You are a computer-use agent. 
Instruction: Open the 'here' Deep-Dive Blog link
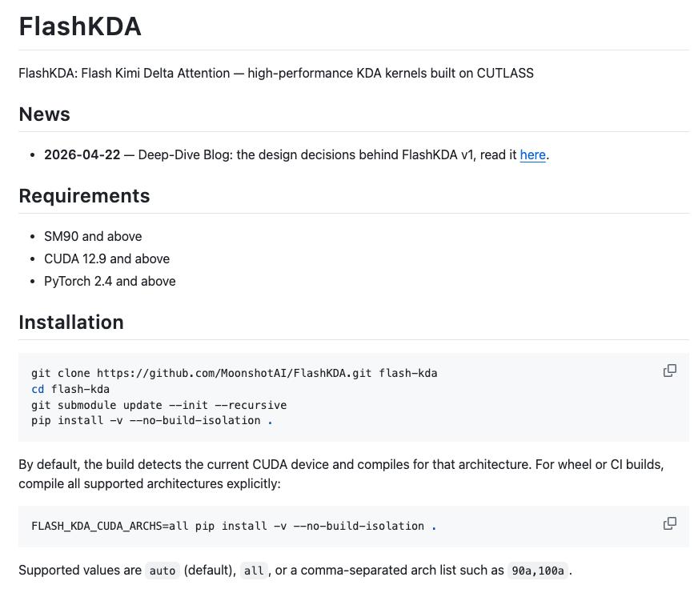(x=532, y=155)
